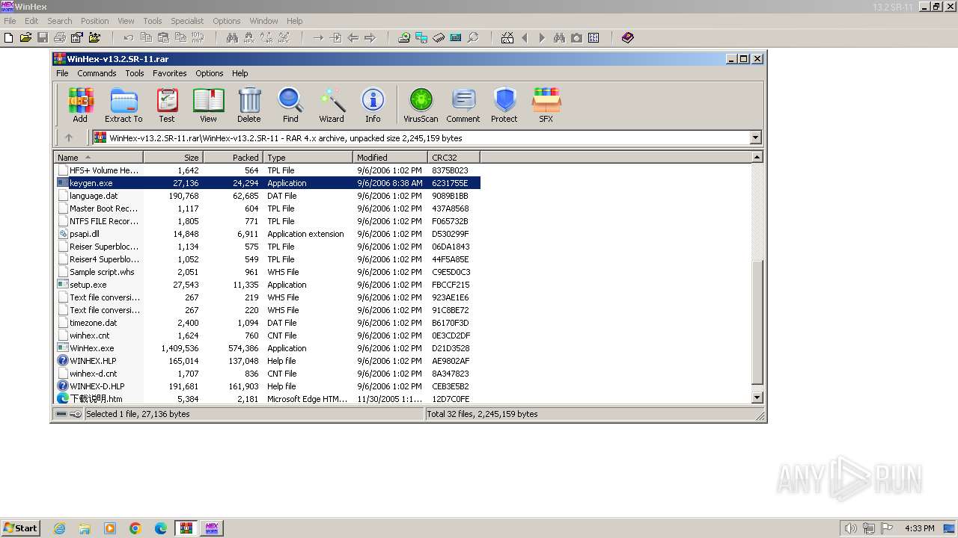Click WinHex Back left arrow icon
The width and height of the screenshot is (958, 538).
point(353,37)
